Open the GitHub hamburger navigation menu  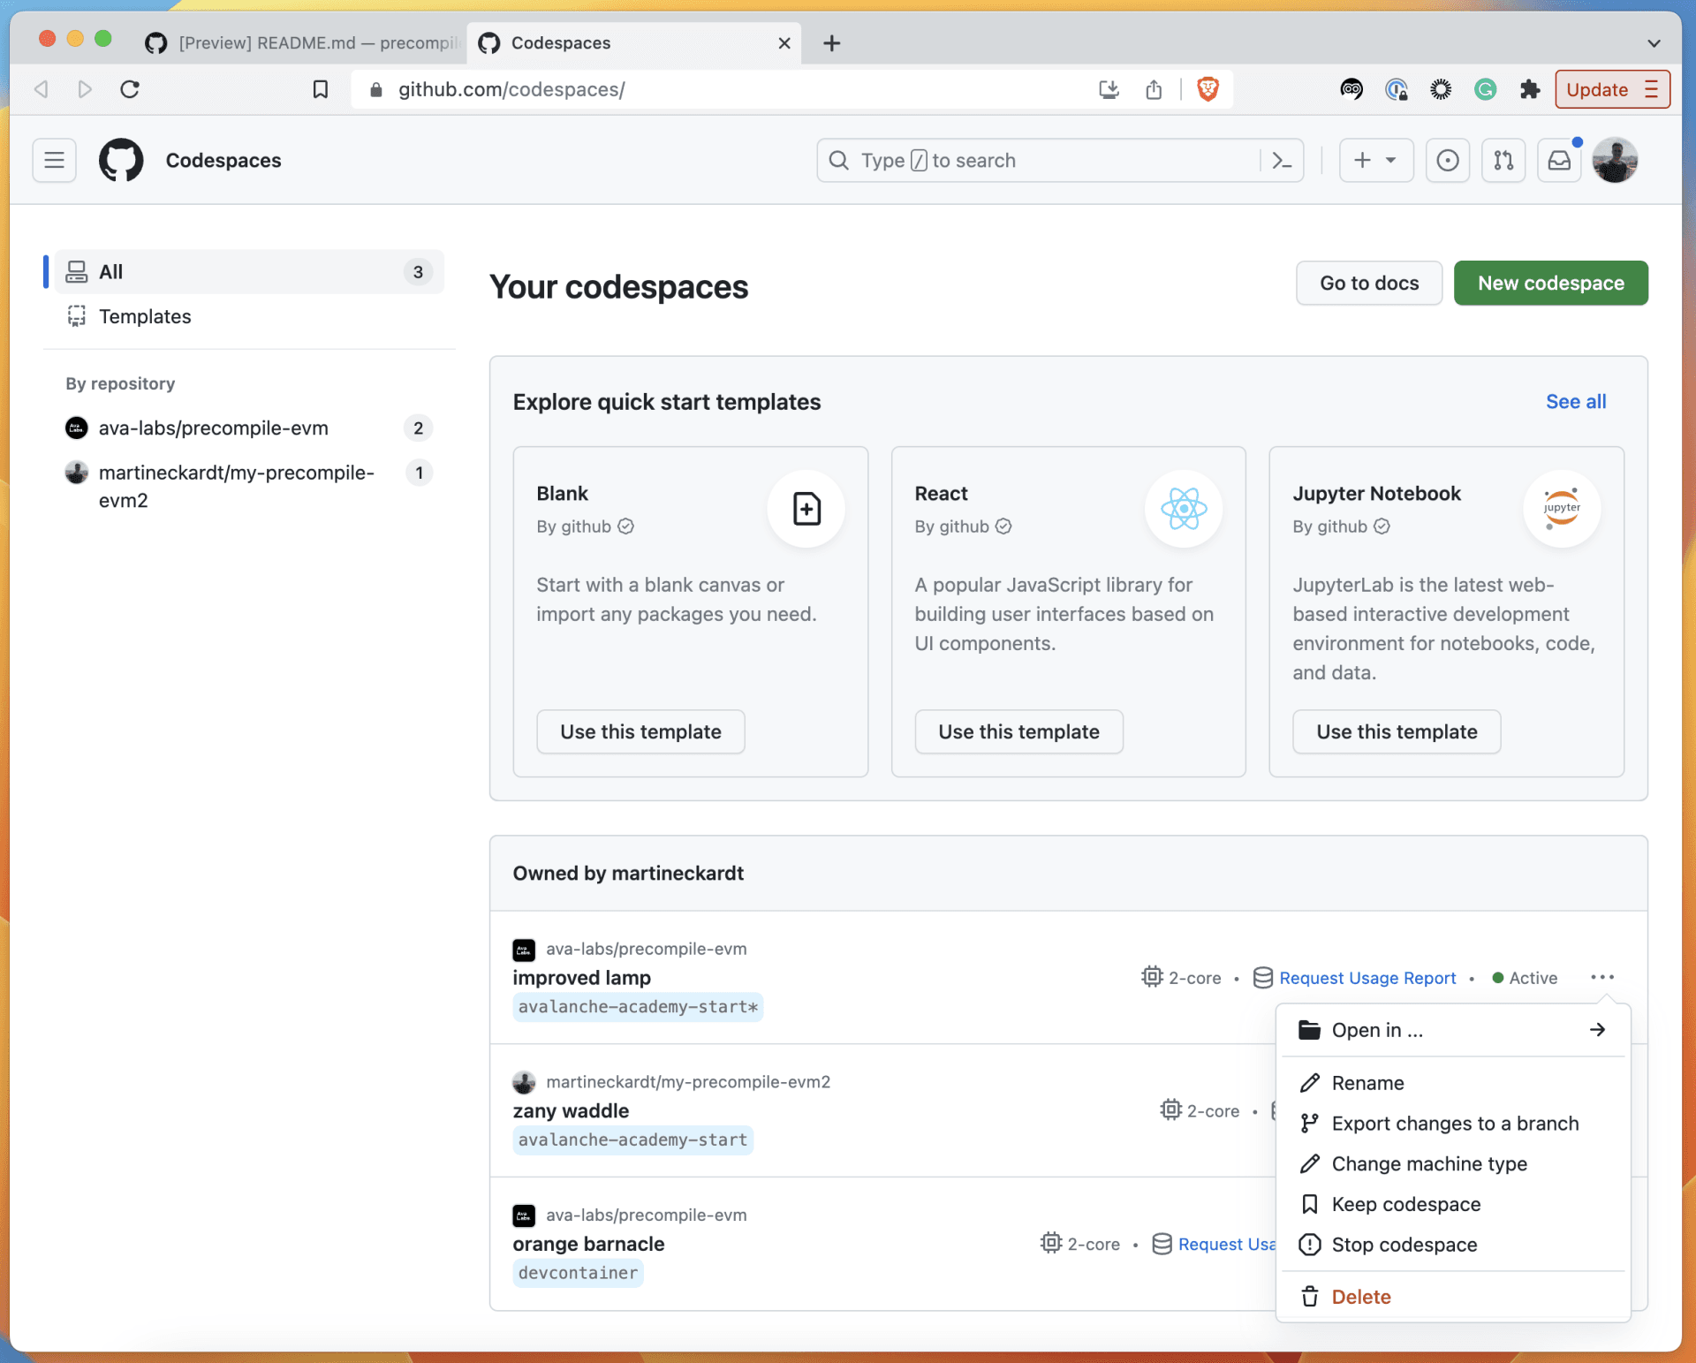coord(54,160)
